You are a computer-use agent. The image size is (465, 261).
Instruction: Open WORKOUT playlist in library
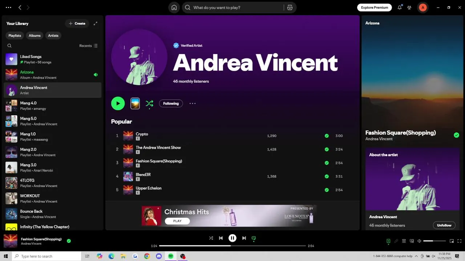click(x=53, y=198)
